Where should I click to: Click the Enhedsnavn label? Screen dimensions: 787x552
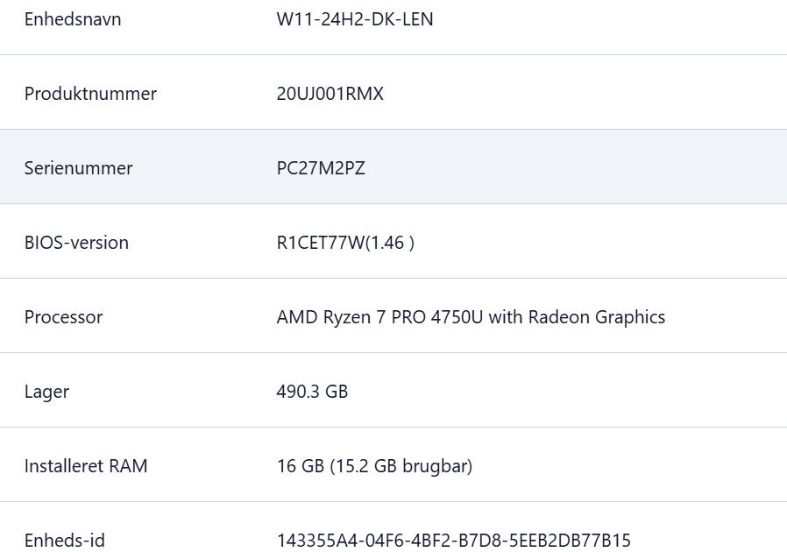[x=73, y=19]
